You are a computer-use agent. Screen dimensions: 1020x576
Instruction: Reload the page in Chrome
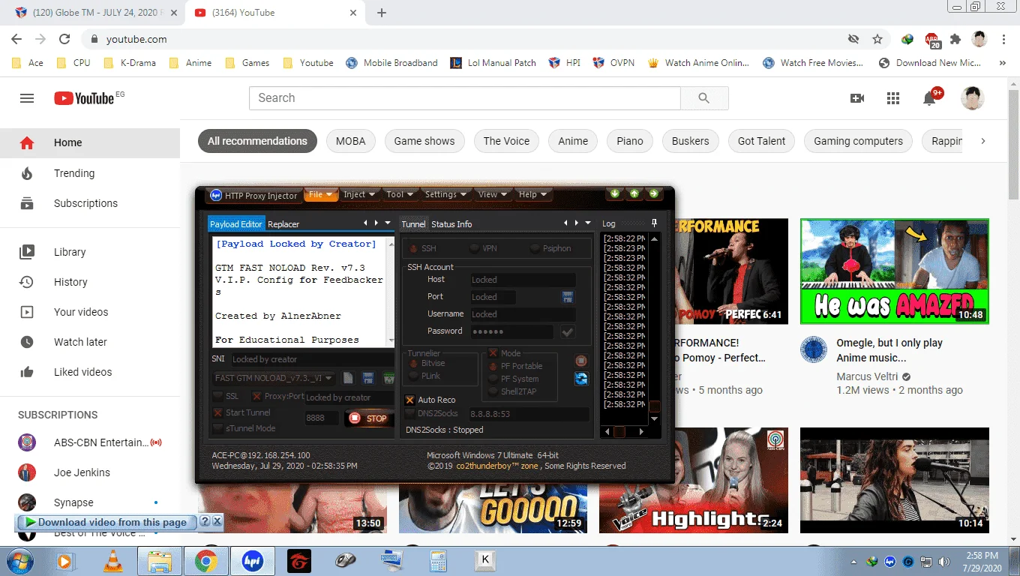tap(64, 39)
